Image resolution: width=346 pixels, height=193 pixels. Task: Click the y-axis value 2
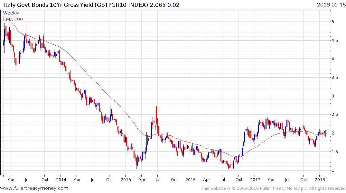click(x=333, y=133)
